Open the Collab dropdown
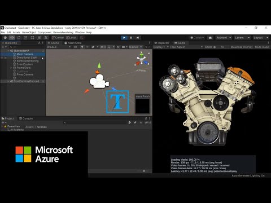The width and height of the screenshot is (271, 203). click(197, 38)
